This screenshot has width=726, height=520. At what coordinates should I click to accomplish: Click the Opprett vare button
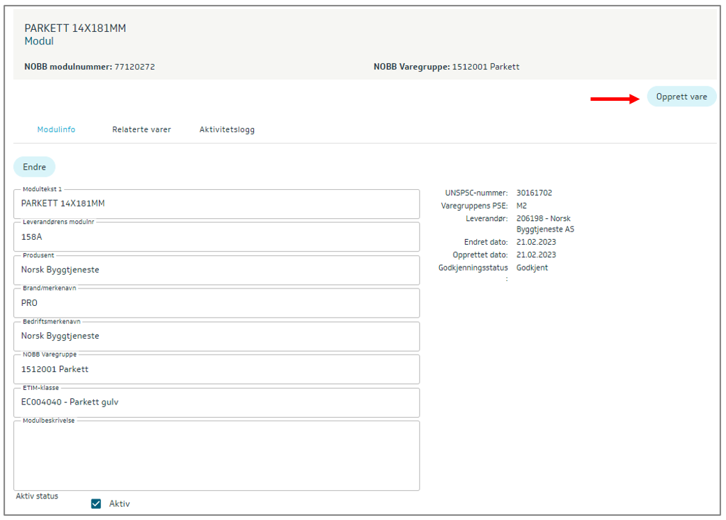(x=681, y=97)
